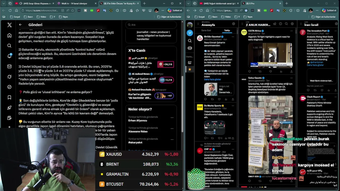Viewport: 340px width, 191px height.
Task: Open new tab in X Pro browser window
Action: point(286,3)
